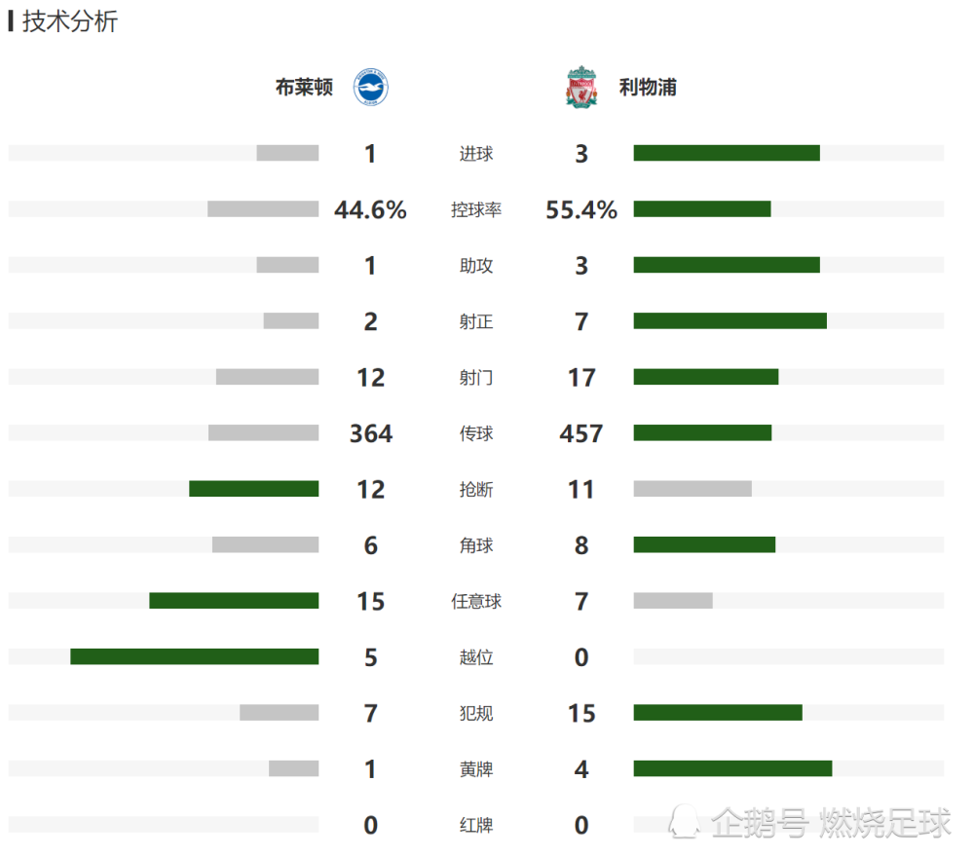The width and height of the screenshot is (974, 857).
Task: Click the 射正 stat label
Action: click(x=476, y=321)
